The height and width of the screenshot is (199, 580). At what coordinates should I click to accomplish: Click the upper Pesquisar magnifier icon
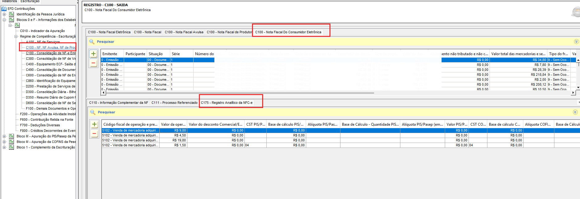pyautogui.click(x=92, y=42)
